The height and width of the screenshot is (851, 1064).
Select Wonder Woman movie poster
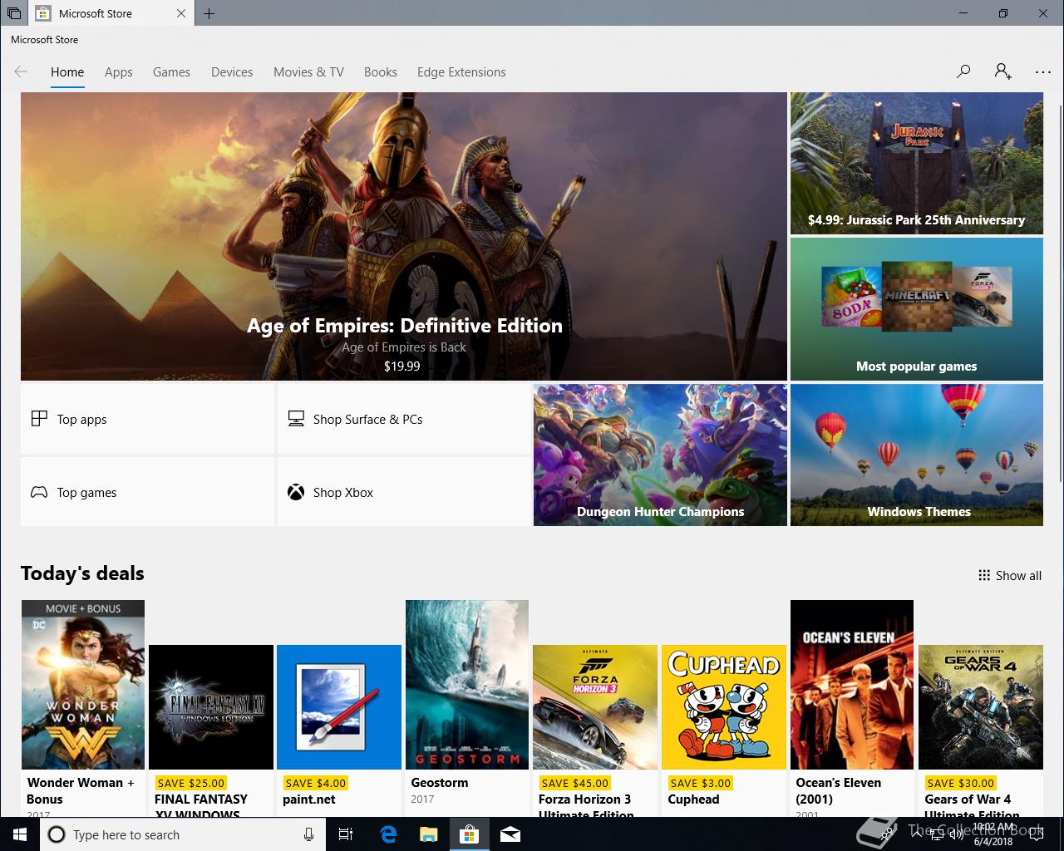tap(83, 685)
